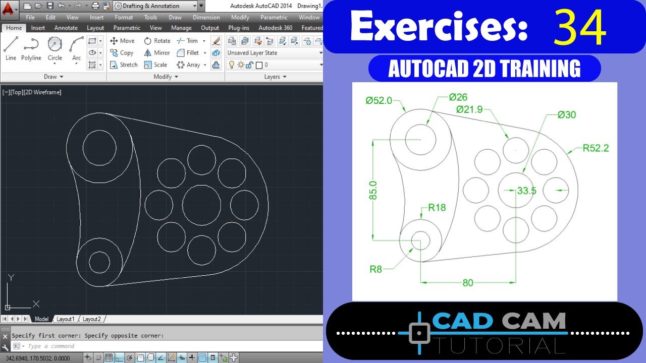
Task: Open Array tool dropdown arrow
Action: (204, 65)
